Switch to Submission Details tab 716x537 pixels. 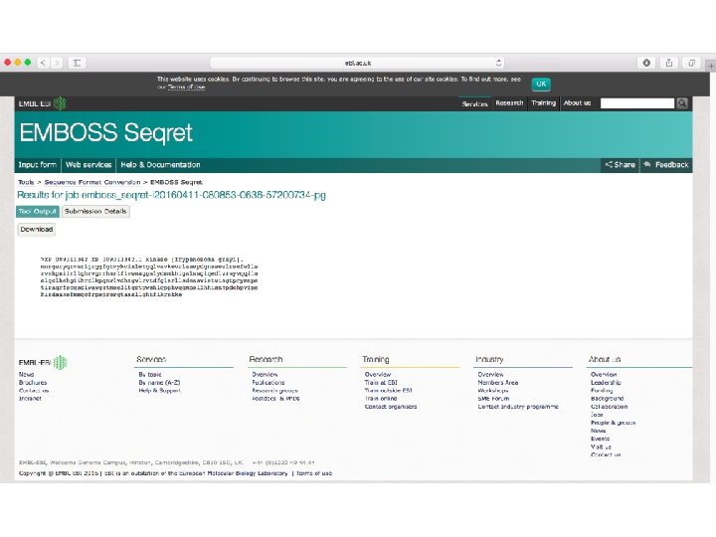[95, 212]
